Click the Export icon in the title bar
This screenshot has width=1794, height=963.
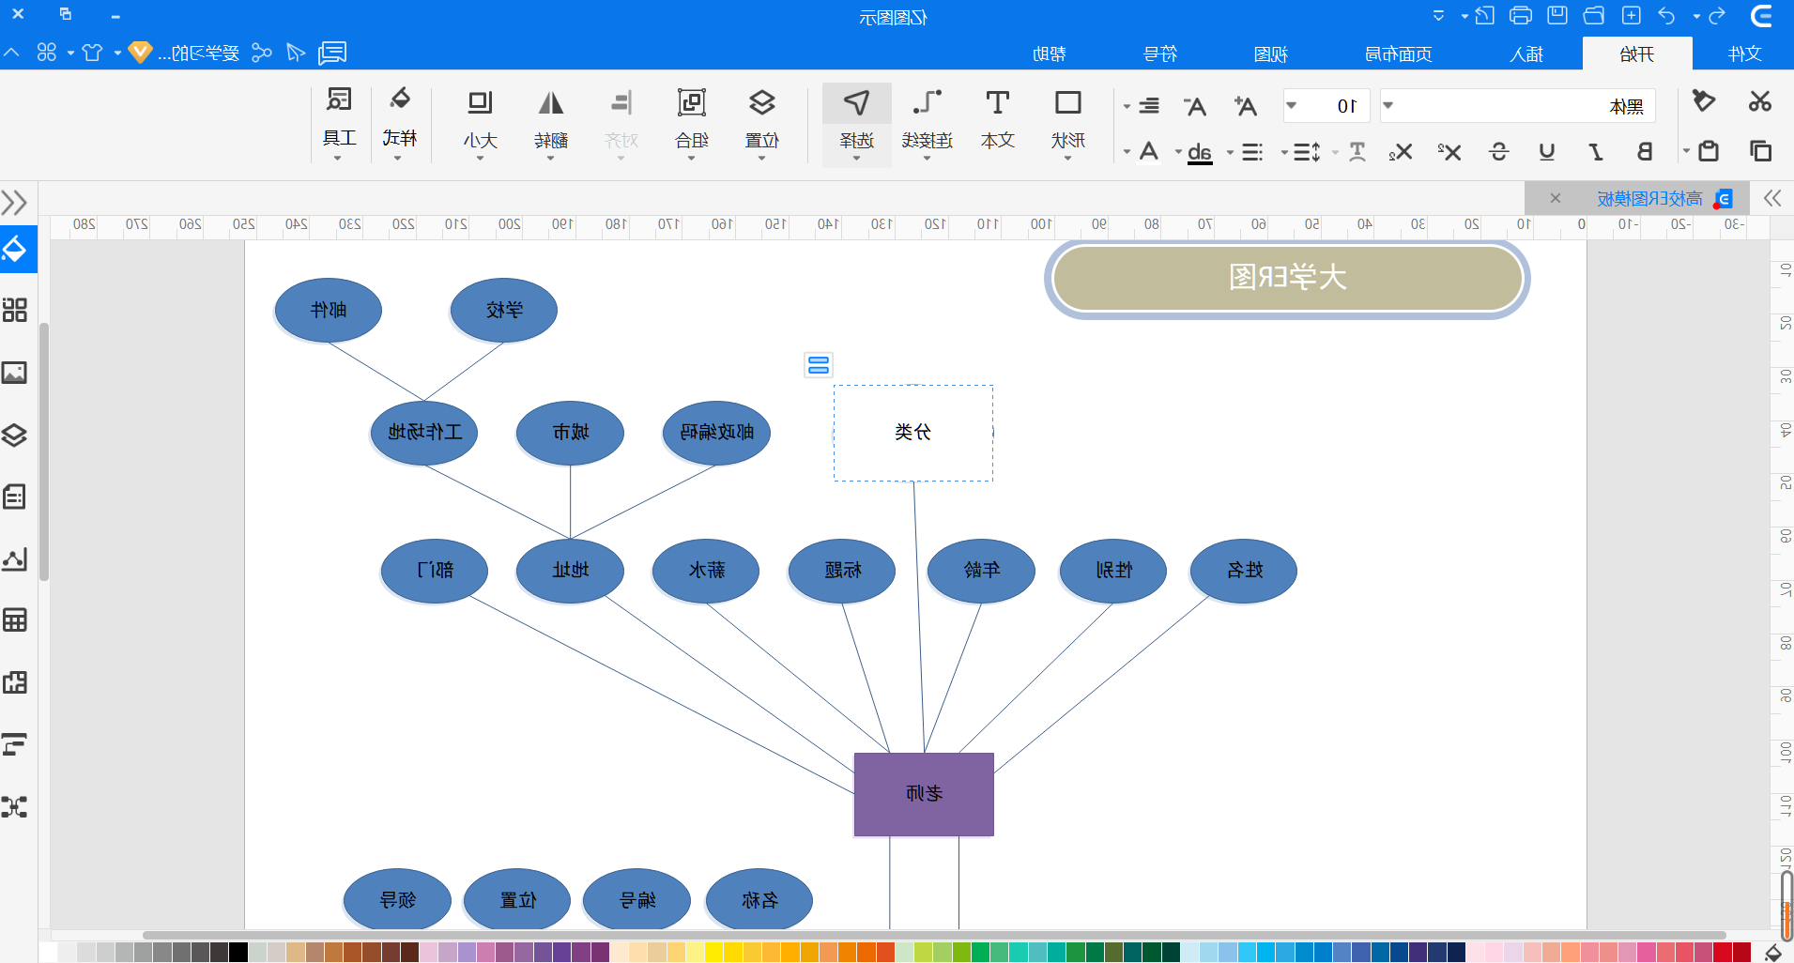click(x=1484, y=16)
